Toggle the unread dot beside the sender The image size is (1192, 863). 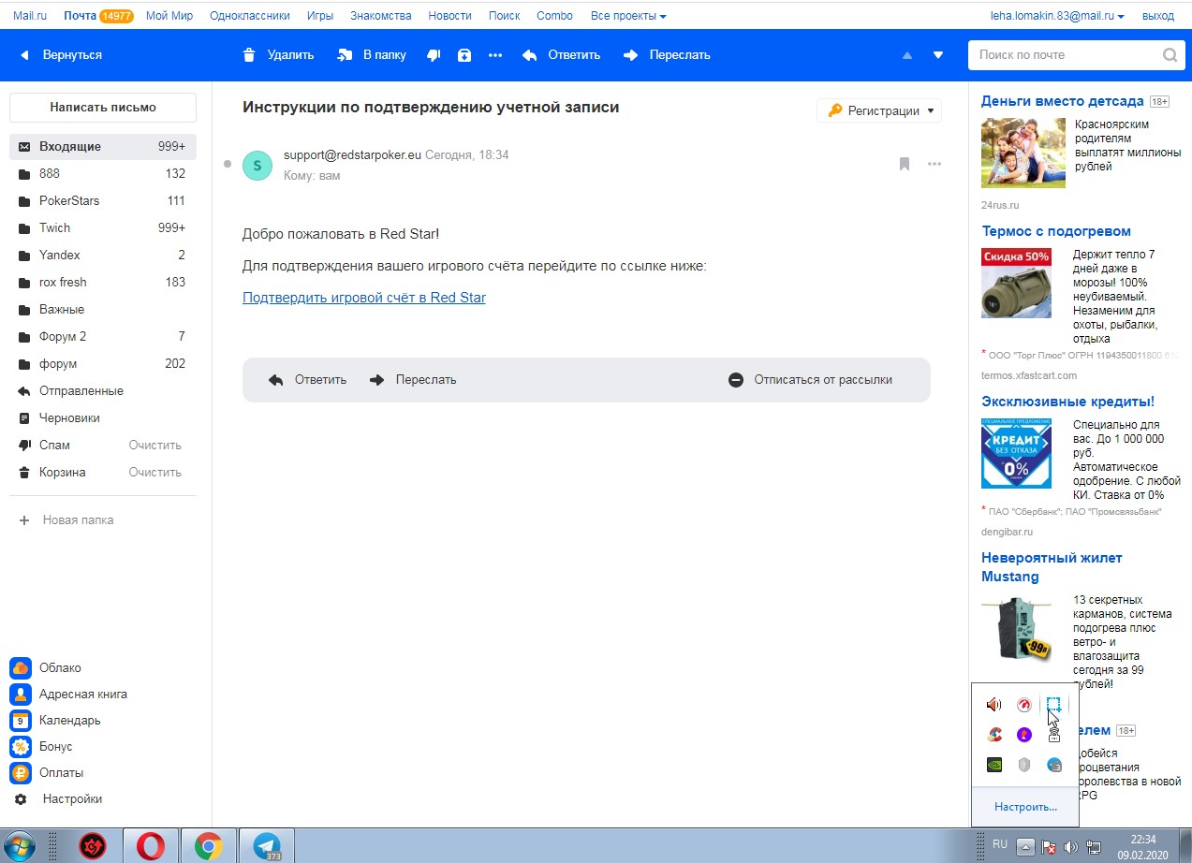228,165
